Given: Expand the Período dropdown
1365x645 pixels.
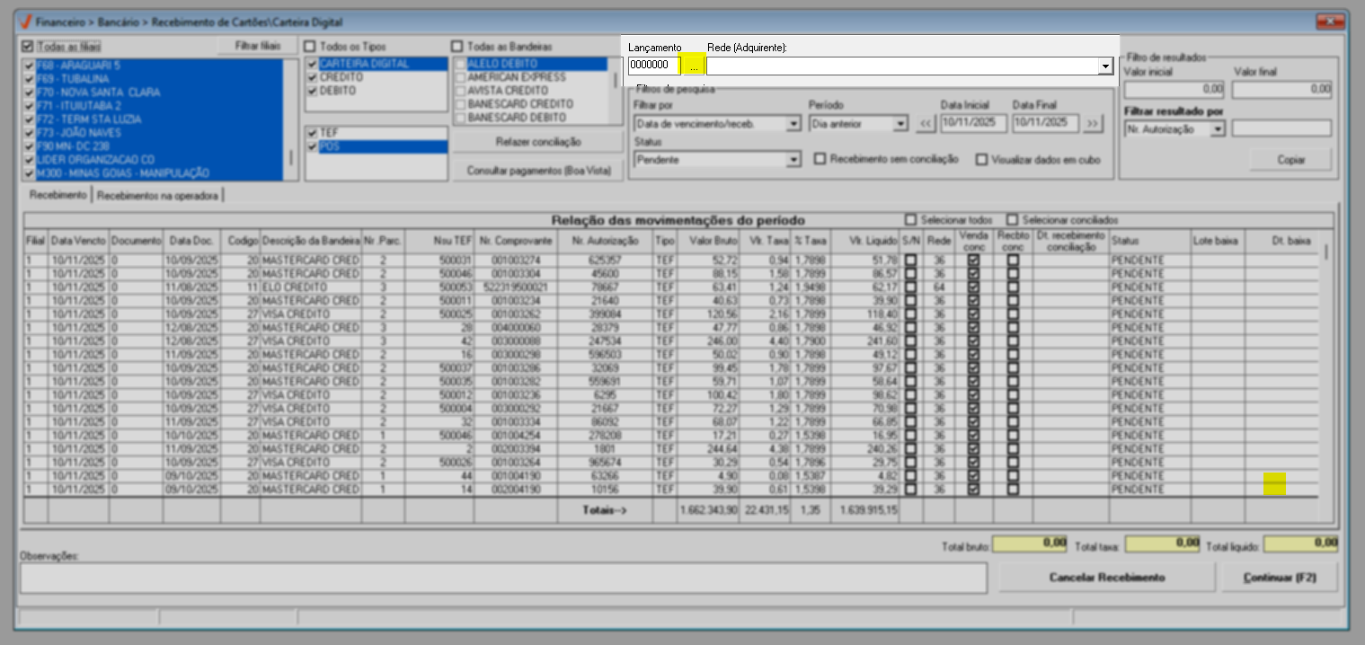Looking at the screenshot, I should pos(900,124).
